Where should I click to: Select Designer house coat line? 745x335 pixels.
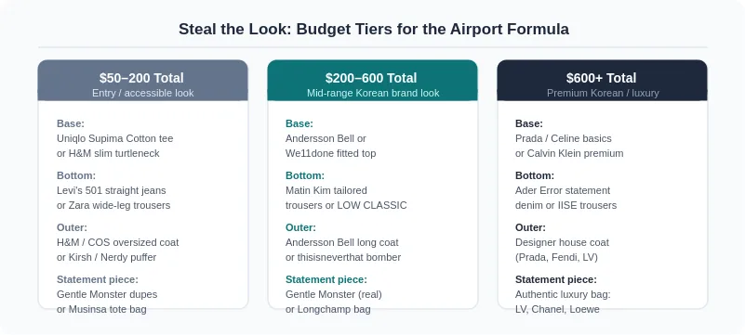(562, 242)
